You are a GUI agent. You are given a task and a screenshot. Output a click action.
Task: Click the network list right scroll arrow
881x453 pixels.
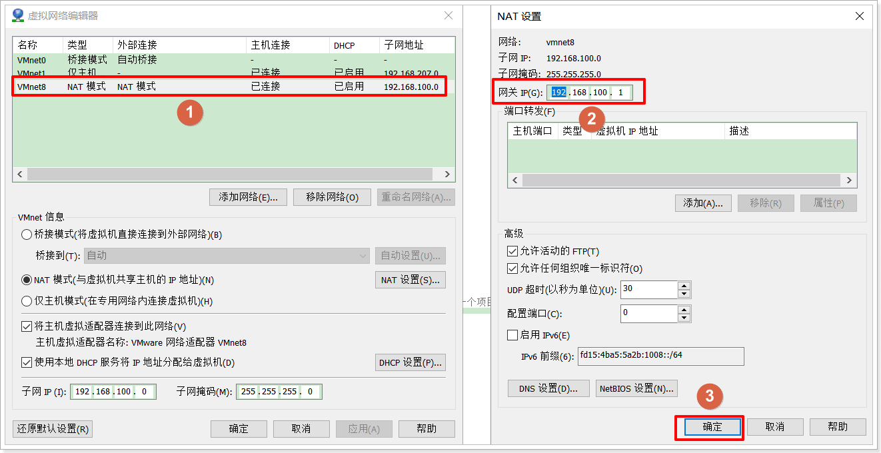tap(447, 174)
